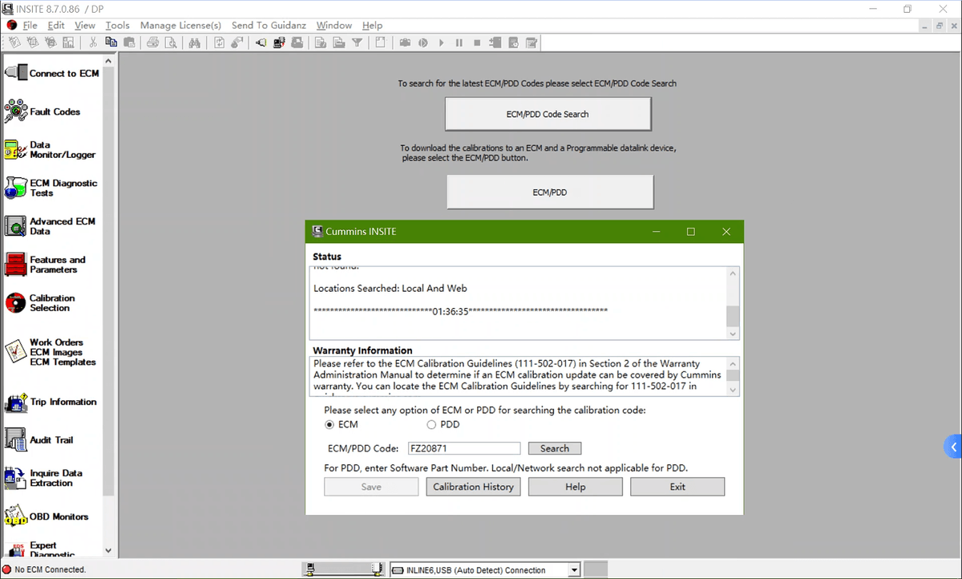Click the Calibration History button

tap(473, 487)
